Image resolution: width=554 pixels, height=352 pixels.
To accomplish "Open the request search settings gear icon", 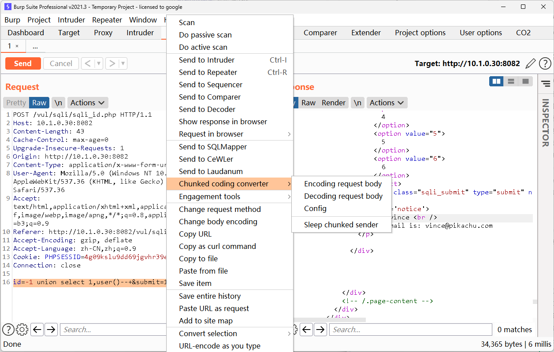I will point(22,329).
